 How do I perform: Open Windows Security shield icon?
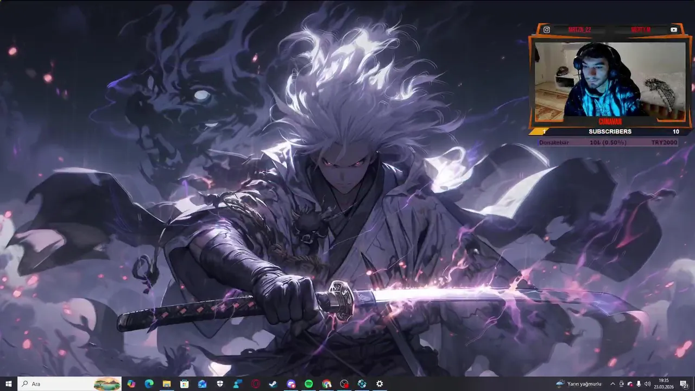click(x=220, y=384)
